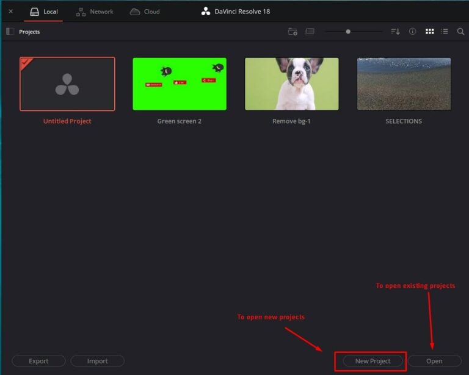Click the Remove bg-1 name label

(291, 121)
